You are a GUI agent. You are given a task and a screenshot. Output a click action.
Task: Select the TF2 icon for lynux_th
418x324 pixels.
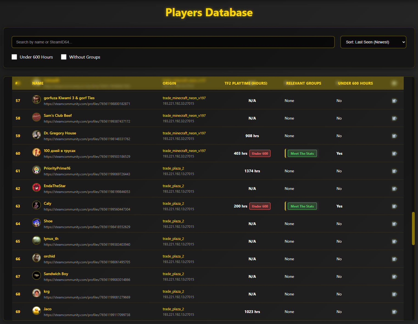(394, 241)
